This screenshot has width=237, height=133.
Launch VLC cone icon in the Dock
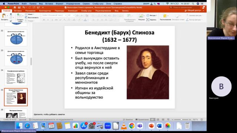point(124,126)
